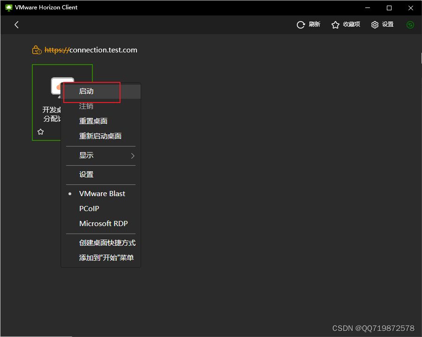This screenshot has height=337, width=422.
Task: Open favorites via the star icon in toolbar
Action: coord(335,25)
